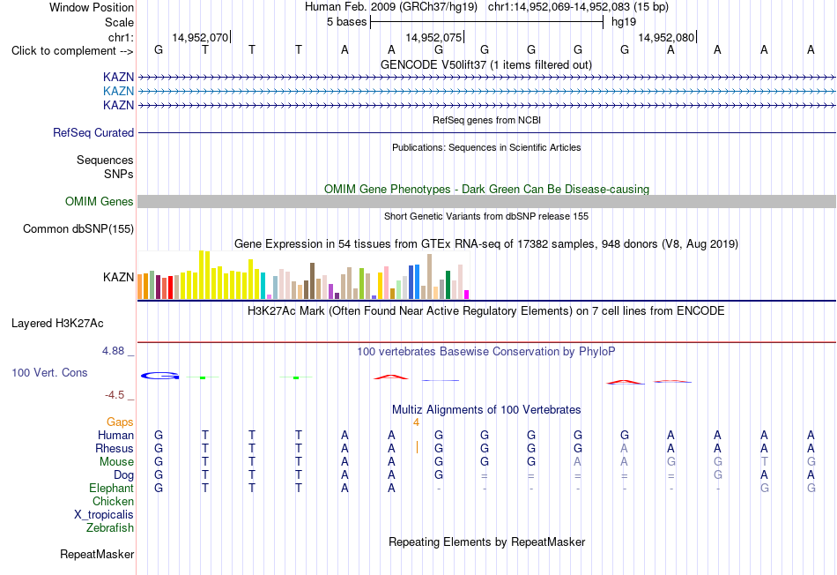The image size is (837, 575).
Task: Click the chr1: ruler label
Action: coord(121,37)
